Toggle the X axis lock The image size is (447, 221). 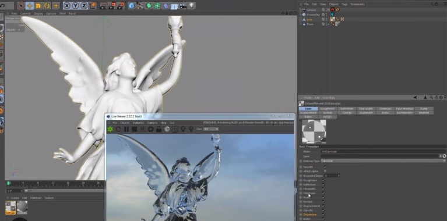point(66,6)
